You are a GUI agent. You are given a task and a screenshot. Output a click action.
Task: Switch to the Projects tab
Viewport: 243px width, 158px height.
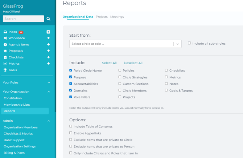[x=102, y=17]
